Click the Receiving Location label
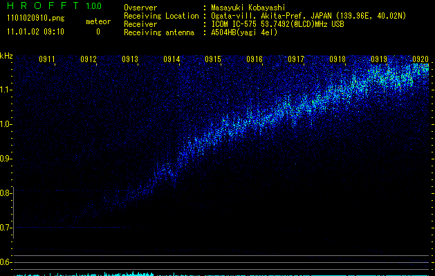Screen dimensions: 435x276 pyautogui.click(x=161, y=16)
